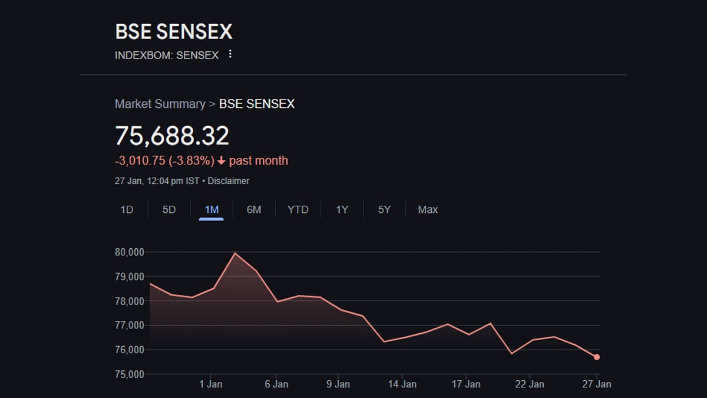This screenshot has height=398, width=707.
Task: Show the 1Y range
Action: pos(342,209)
